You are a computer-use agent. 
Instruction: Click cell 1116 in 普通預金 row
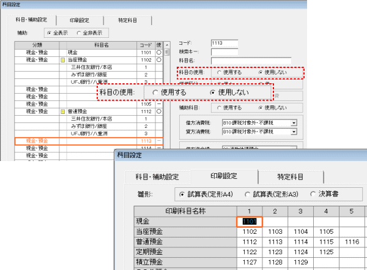click(x=352, y=242)
